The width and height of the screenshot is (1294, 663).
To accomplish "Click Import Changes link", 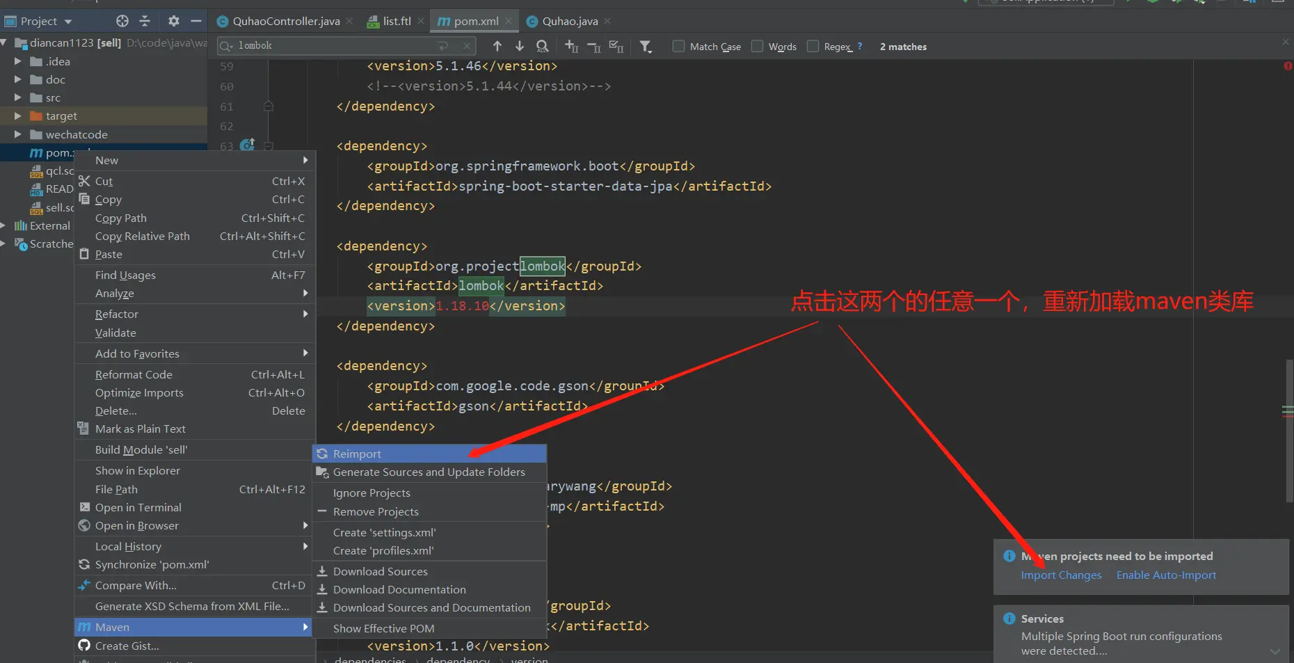I will pos(1061,575).
